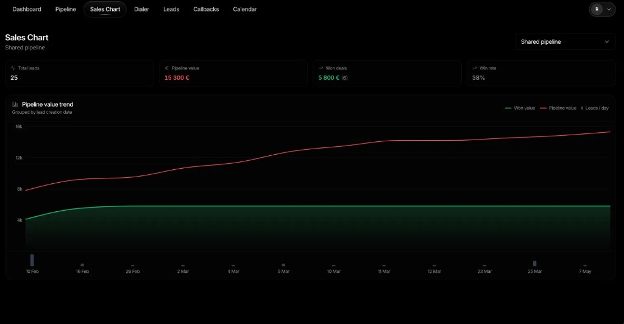Click the Pipeline value trend title
Image resolution: width=624 pixels, height=324 pixels.
(48, 105)
